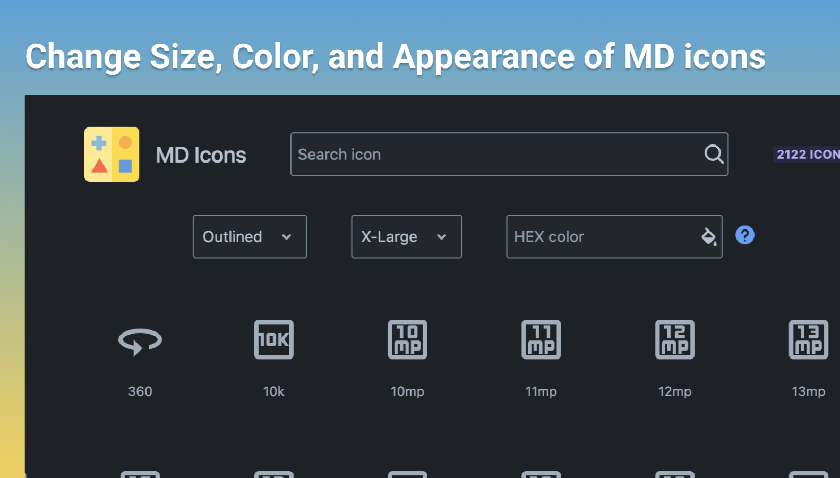Click the 360 rotation icon
This screenshot has width=840, height=478.
click(x=140, y=340)
